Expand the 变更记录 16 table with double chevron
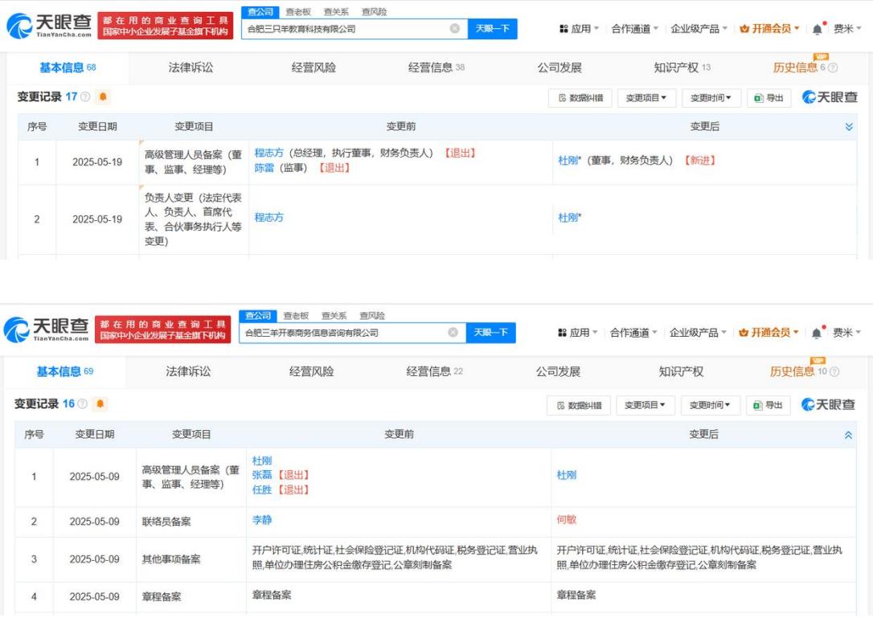This screenshot has height=618, width=873. point(847,435)
